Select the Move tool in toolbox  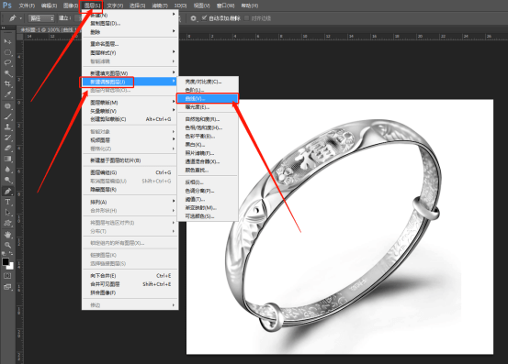(x=7, y=41)
